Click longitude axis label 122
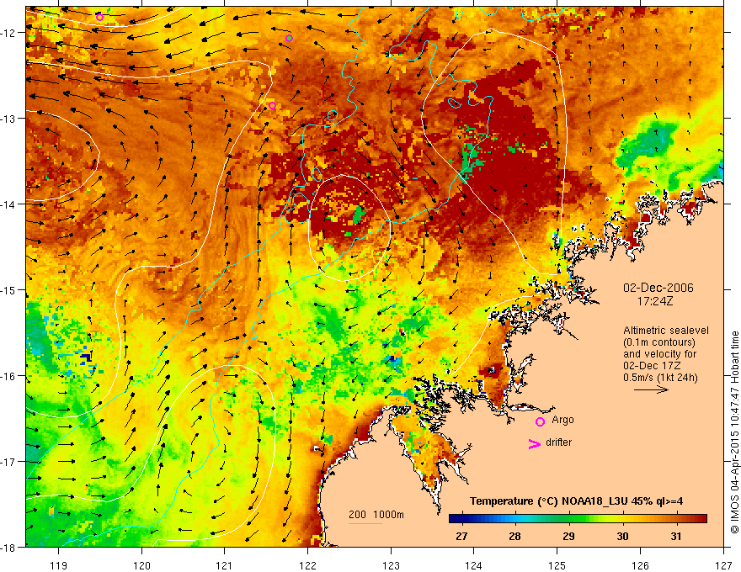Image resolution: width=741 pixels, height=572 pixels. tap(307, 565)
